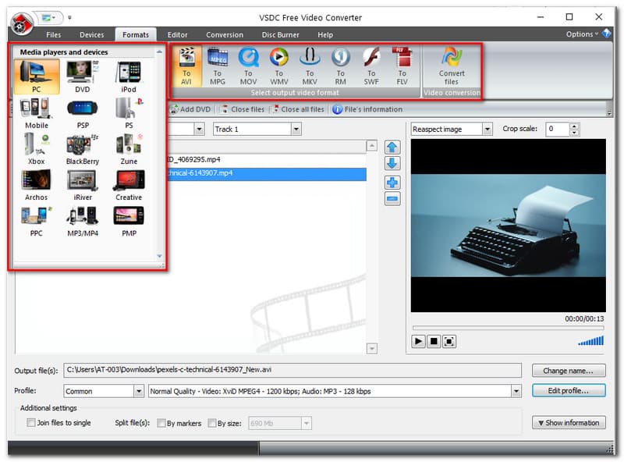Click the Edit profile button
624x462 pixels.
[x=569, y=391]
